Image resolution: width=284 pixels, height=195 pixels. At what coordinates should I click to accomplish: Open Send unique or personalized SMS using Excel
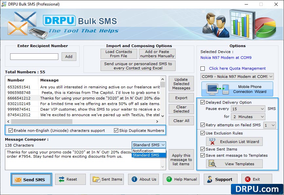(138, 66)
